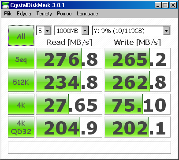Click the 4K write result 75.10
The height and width of the screenshot is (160, 179).
[x=138, y=104]
